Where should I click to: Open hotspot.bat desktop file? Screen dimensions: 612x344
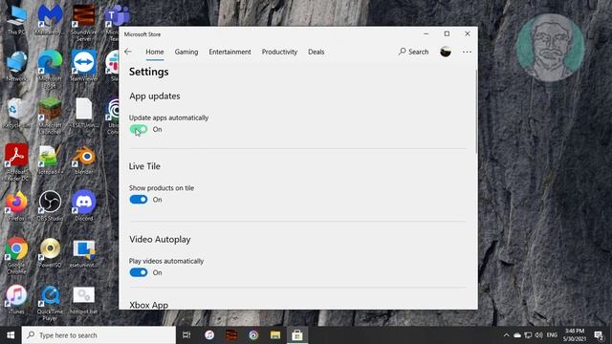pyautogui.click(x=83, y=300)
